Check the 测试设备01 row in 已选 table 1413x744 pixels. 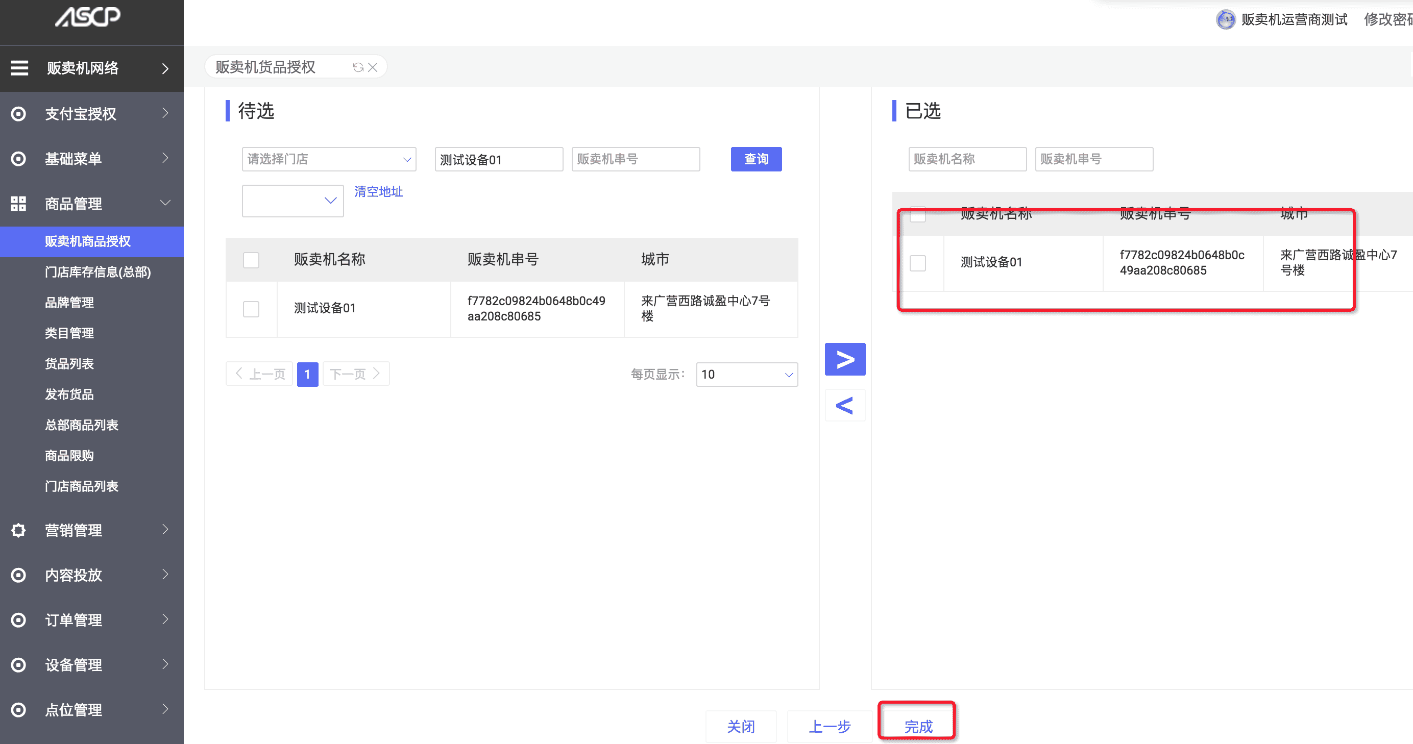918,263
